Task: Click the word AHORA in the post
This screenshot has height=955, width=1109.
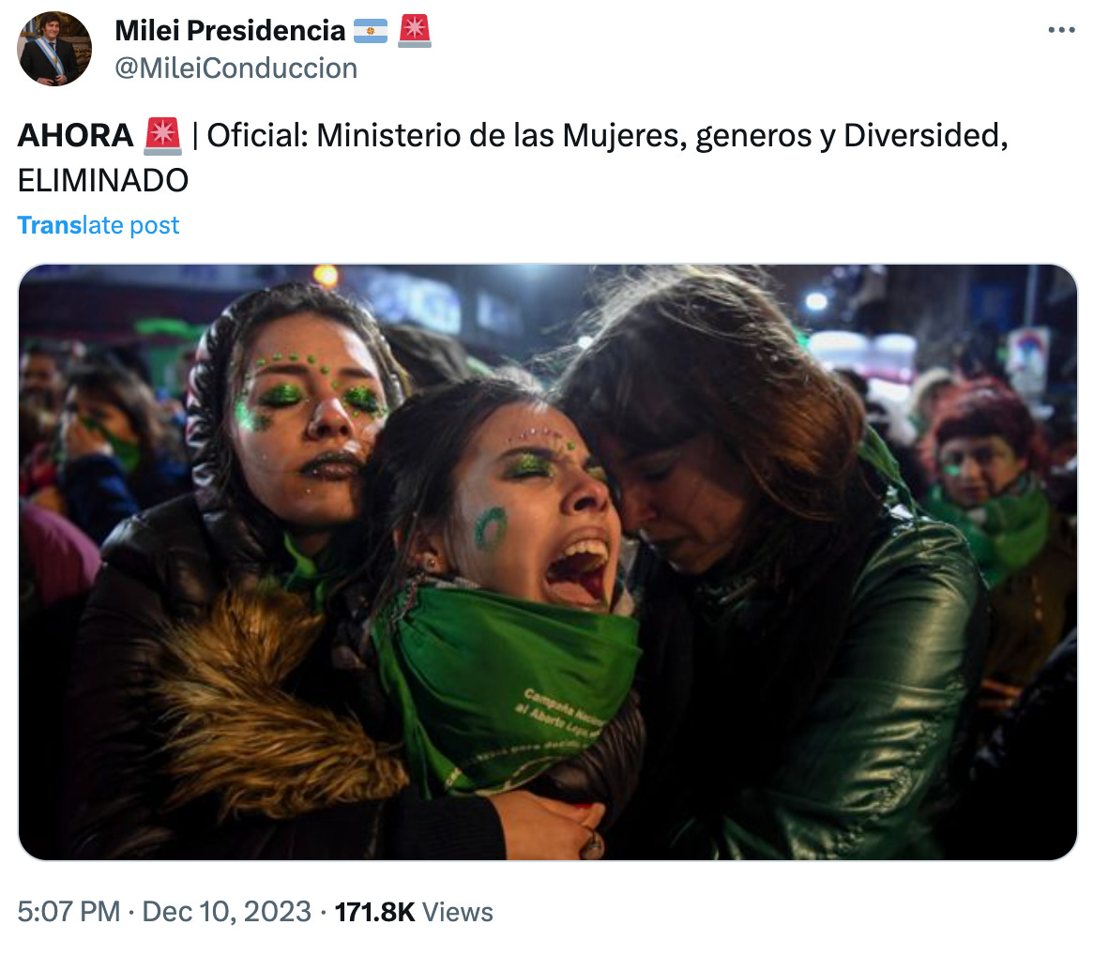Action: pos(76,136)
